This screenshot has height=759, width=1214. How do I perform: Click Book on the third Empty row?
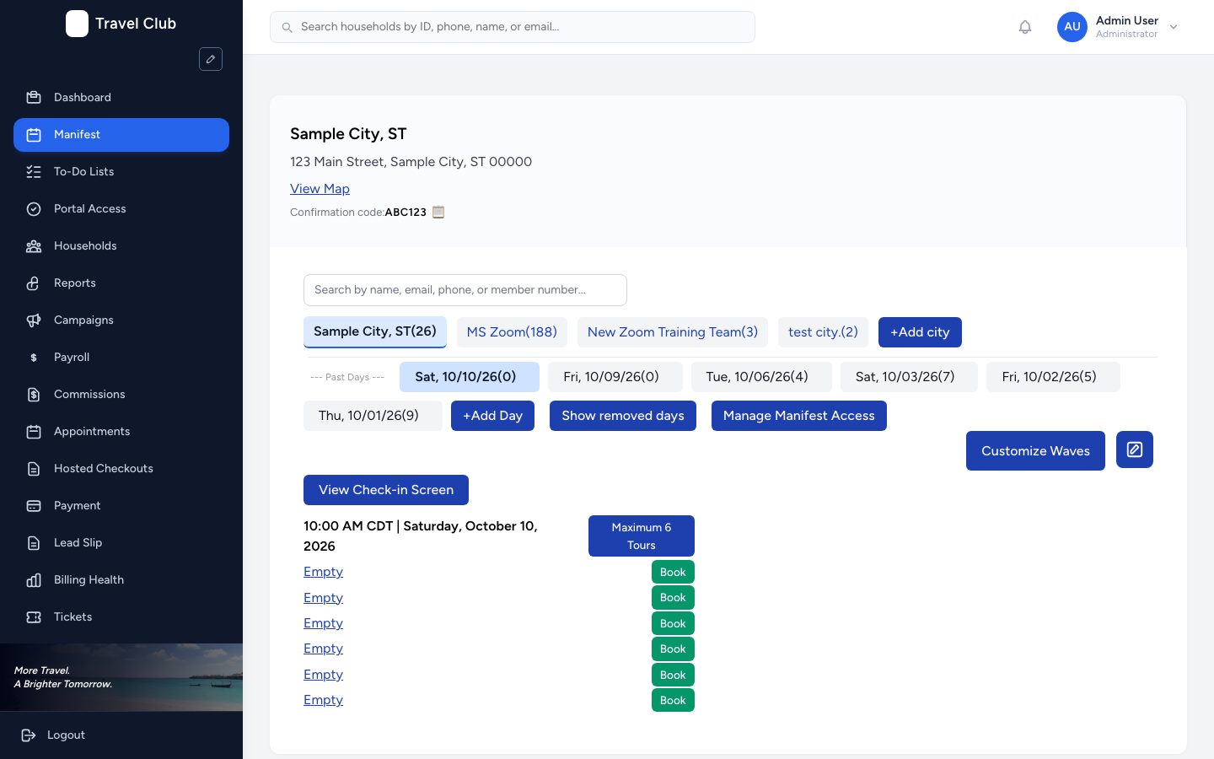point(673,623)
